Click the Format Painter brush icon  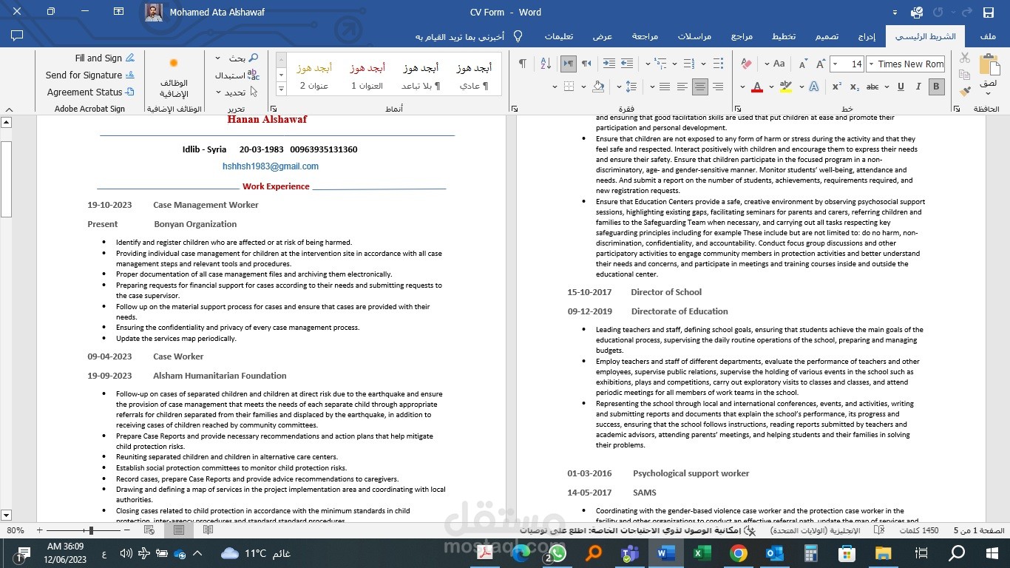coord(964,92)
